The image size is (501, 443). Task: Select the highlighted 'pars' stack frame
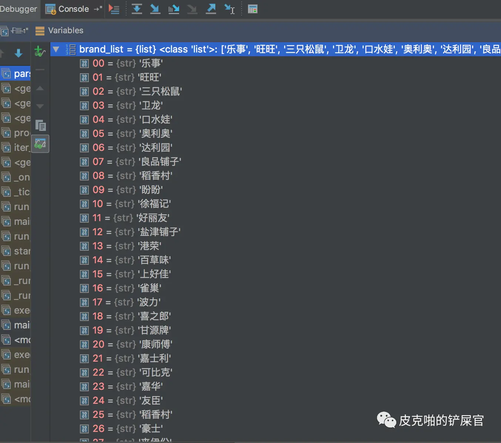pos(15,74)
